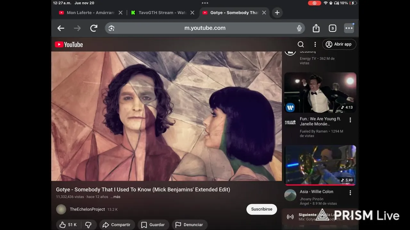The height and width of the screenshot is (230, 410).
Task: Tap the red screen recording indicator
Action: (x=315, y=3)
